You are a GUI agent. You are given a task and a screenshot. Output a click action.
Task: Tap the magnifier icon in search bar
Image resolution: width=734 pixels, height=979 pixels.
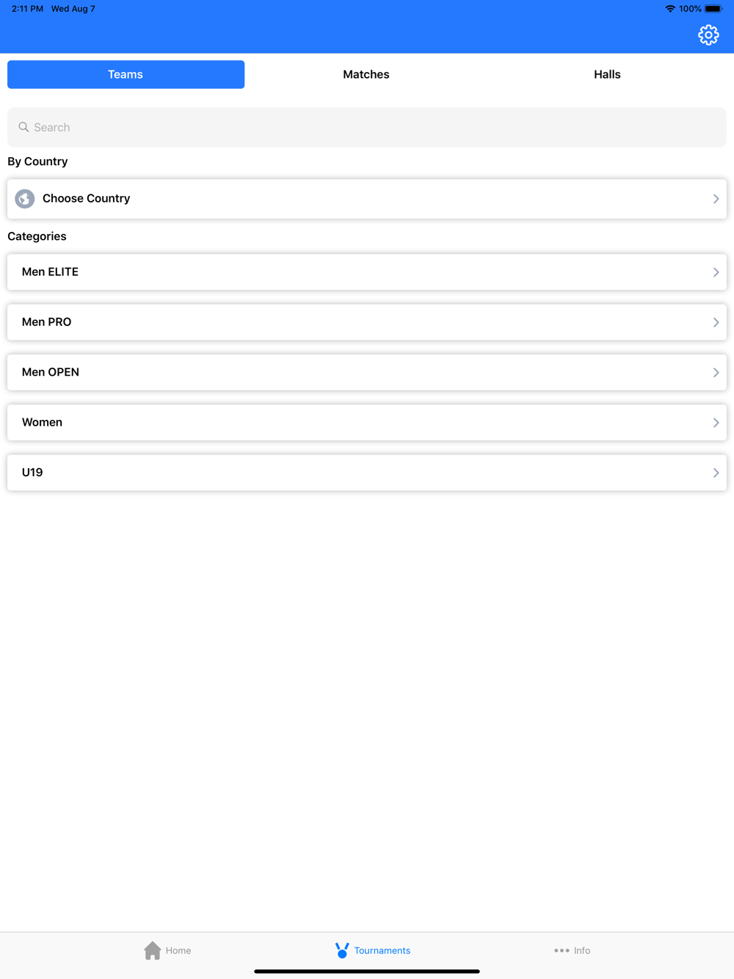coord(23,127)
